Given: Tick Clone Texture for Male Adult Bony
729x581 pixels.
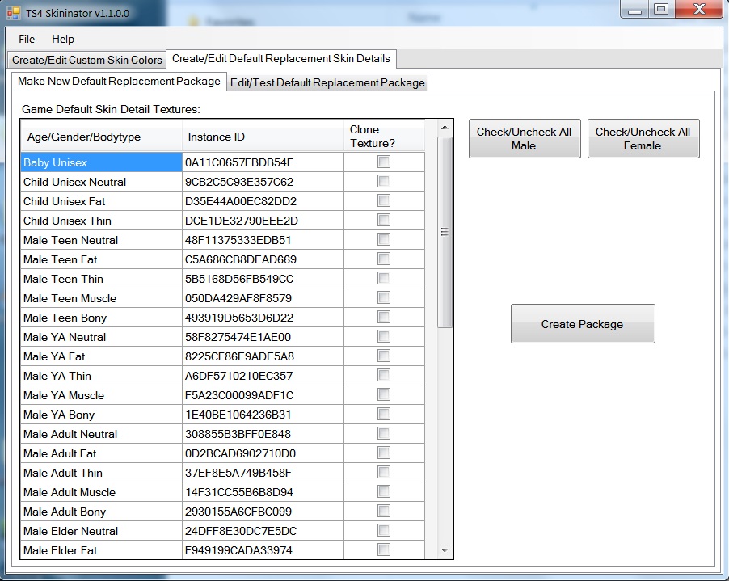Looking at the screenshot, I should (x=384, y=512).
